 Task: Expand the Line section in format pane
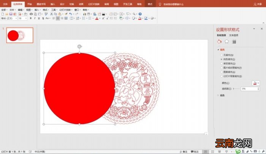coord(218,95)
